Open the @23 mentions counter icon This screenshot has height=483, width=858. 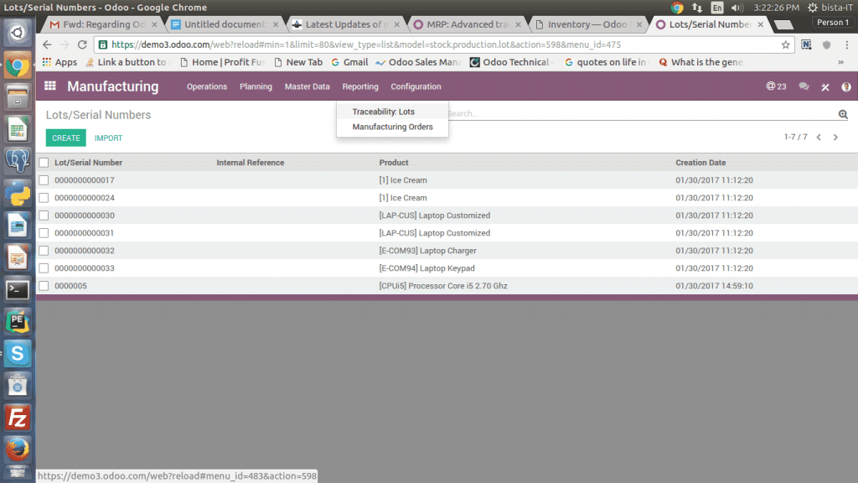[771, 86]
